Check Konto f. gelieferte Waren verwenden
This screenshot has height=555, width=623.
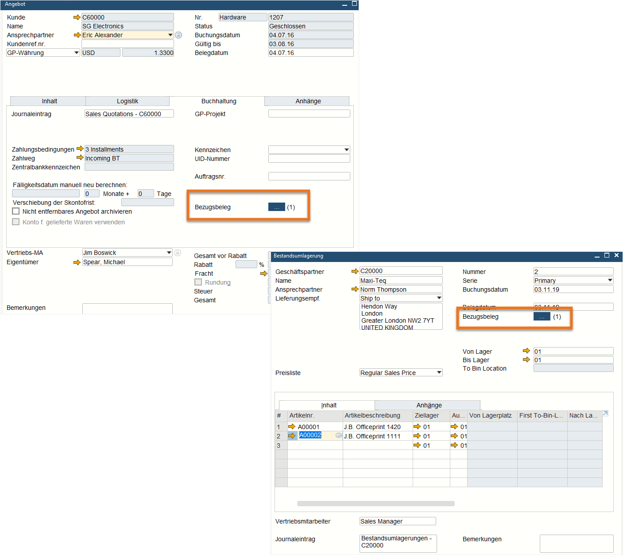click(15, 222)
